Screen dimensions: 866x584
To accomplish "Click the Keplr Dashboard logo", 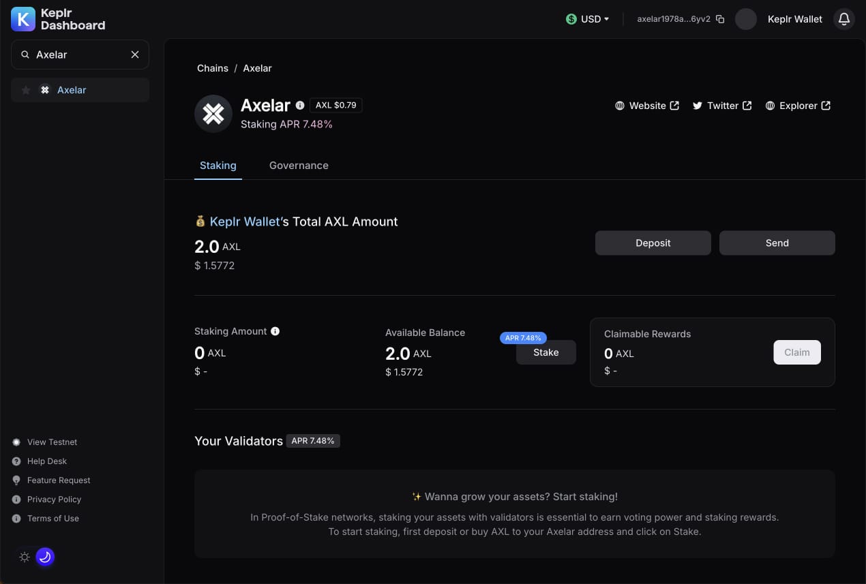I will (58, 19).
